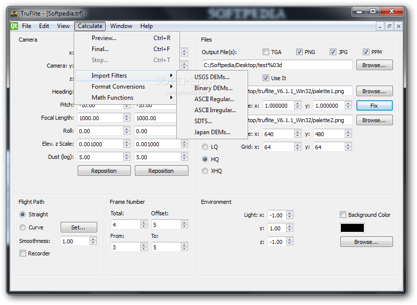Adjust second Dust (log) spinner
The image size is (417, 305).
click(x=184, y=157)
